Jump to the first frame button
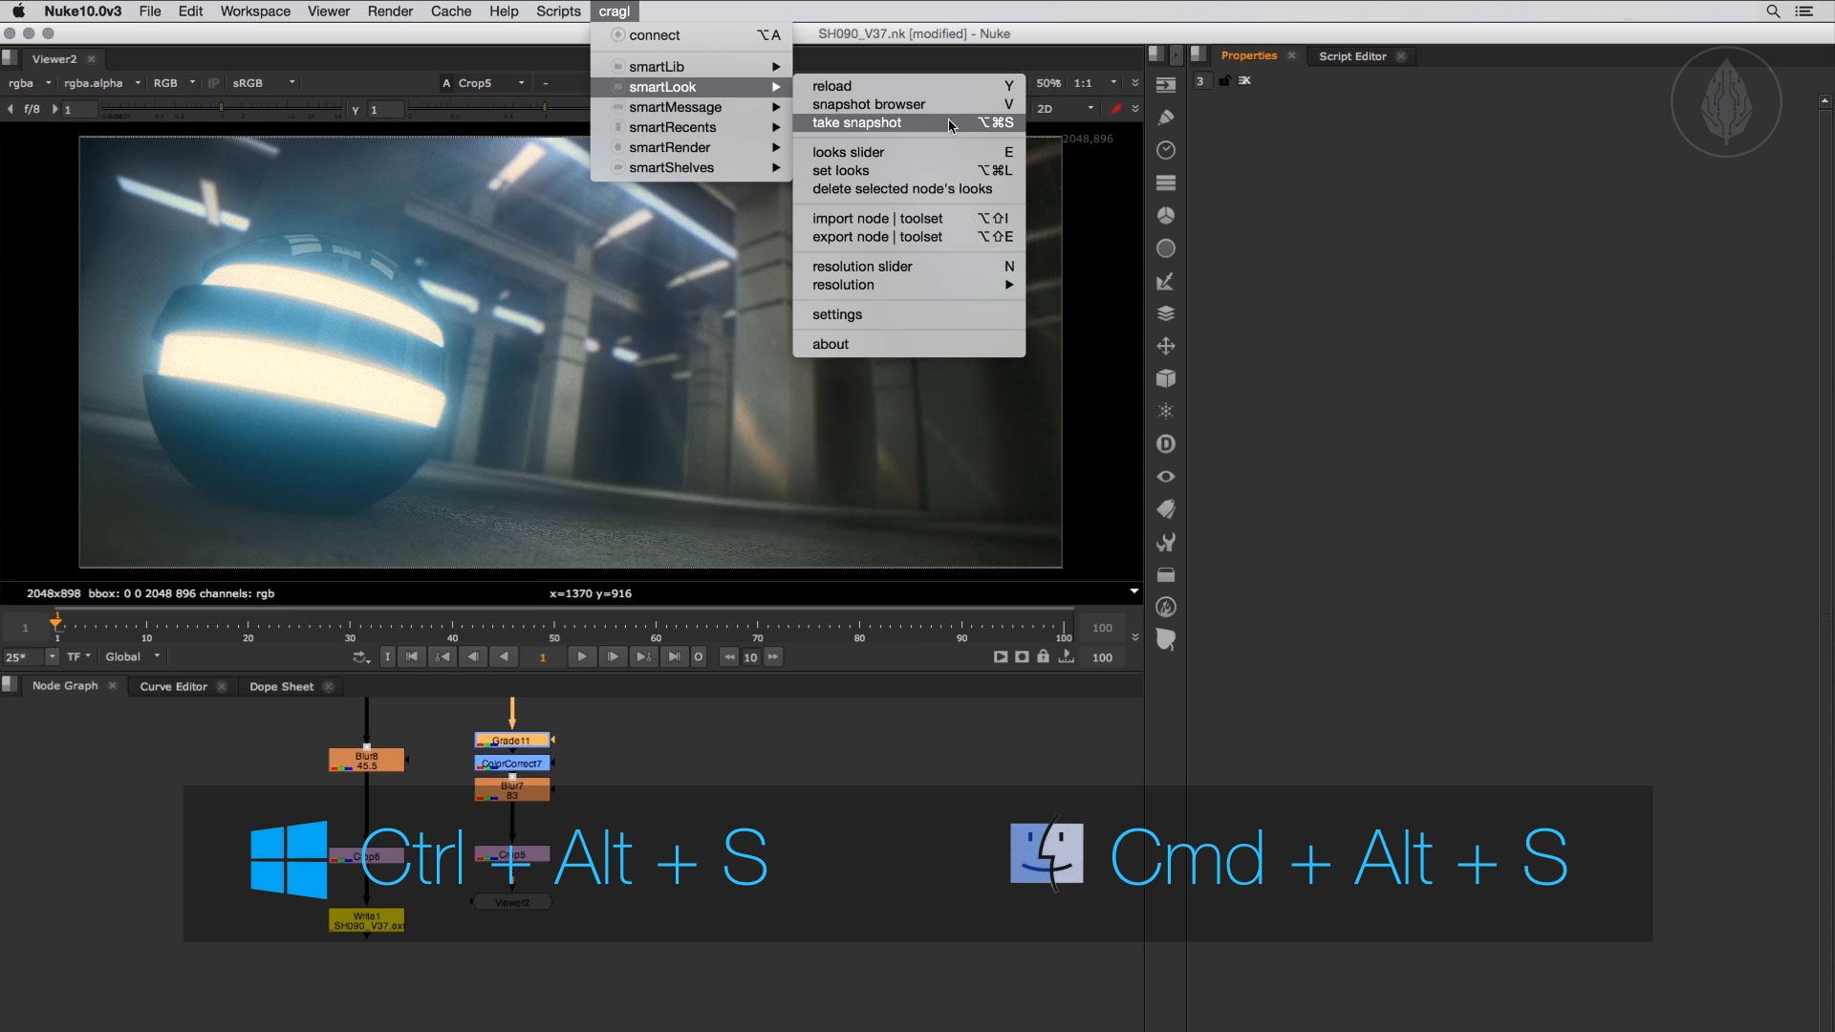Screen dimensions: 1835x1032 (412, 657)
